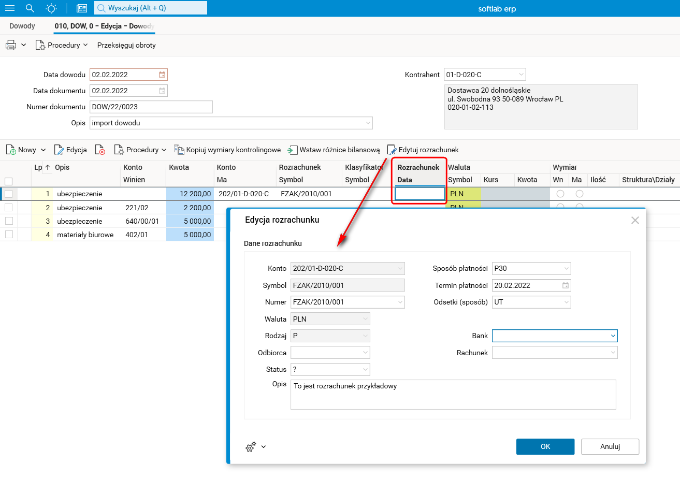Confirm dialog with OK
The height and width of the screenshot is (479, 680).
click(545, 446)
